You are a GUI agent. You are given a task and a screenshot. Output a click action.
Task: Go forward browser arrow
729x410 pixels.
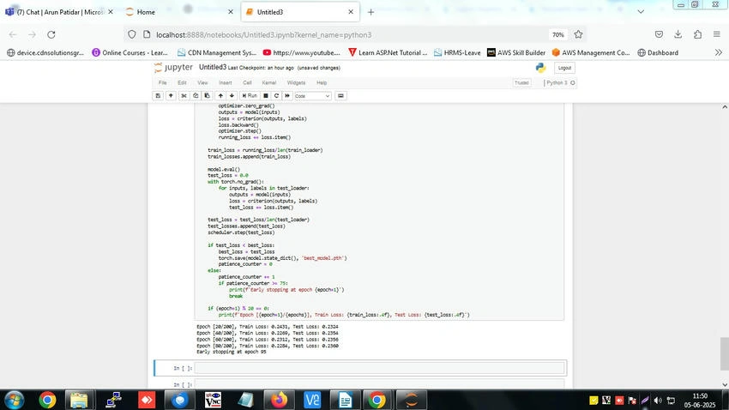pos(32,35)
